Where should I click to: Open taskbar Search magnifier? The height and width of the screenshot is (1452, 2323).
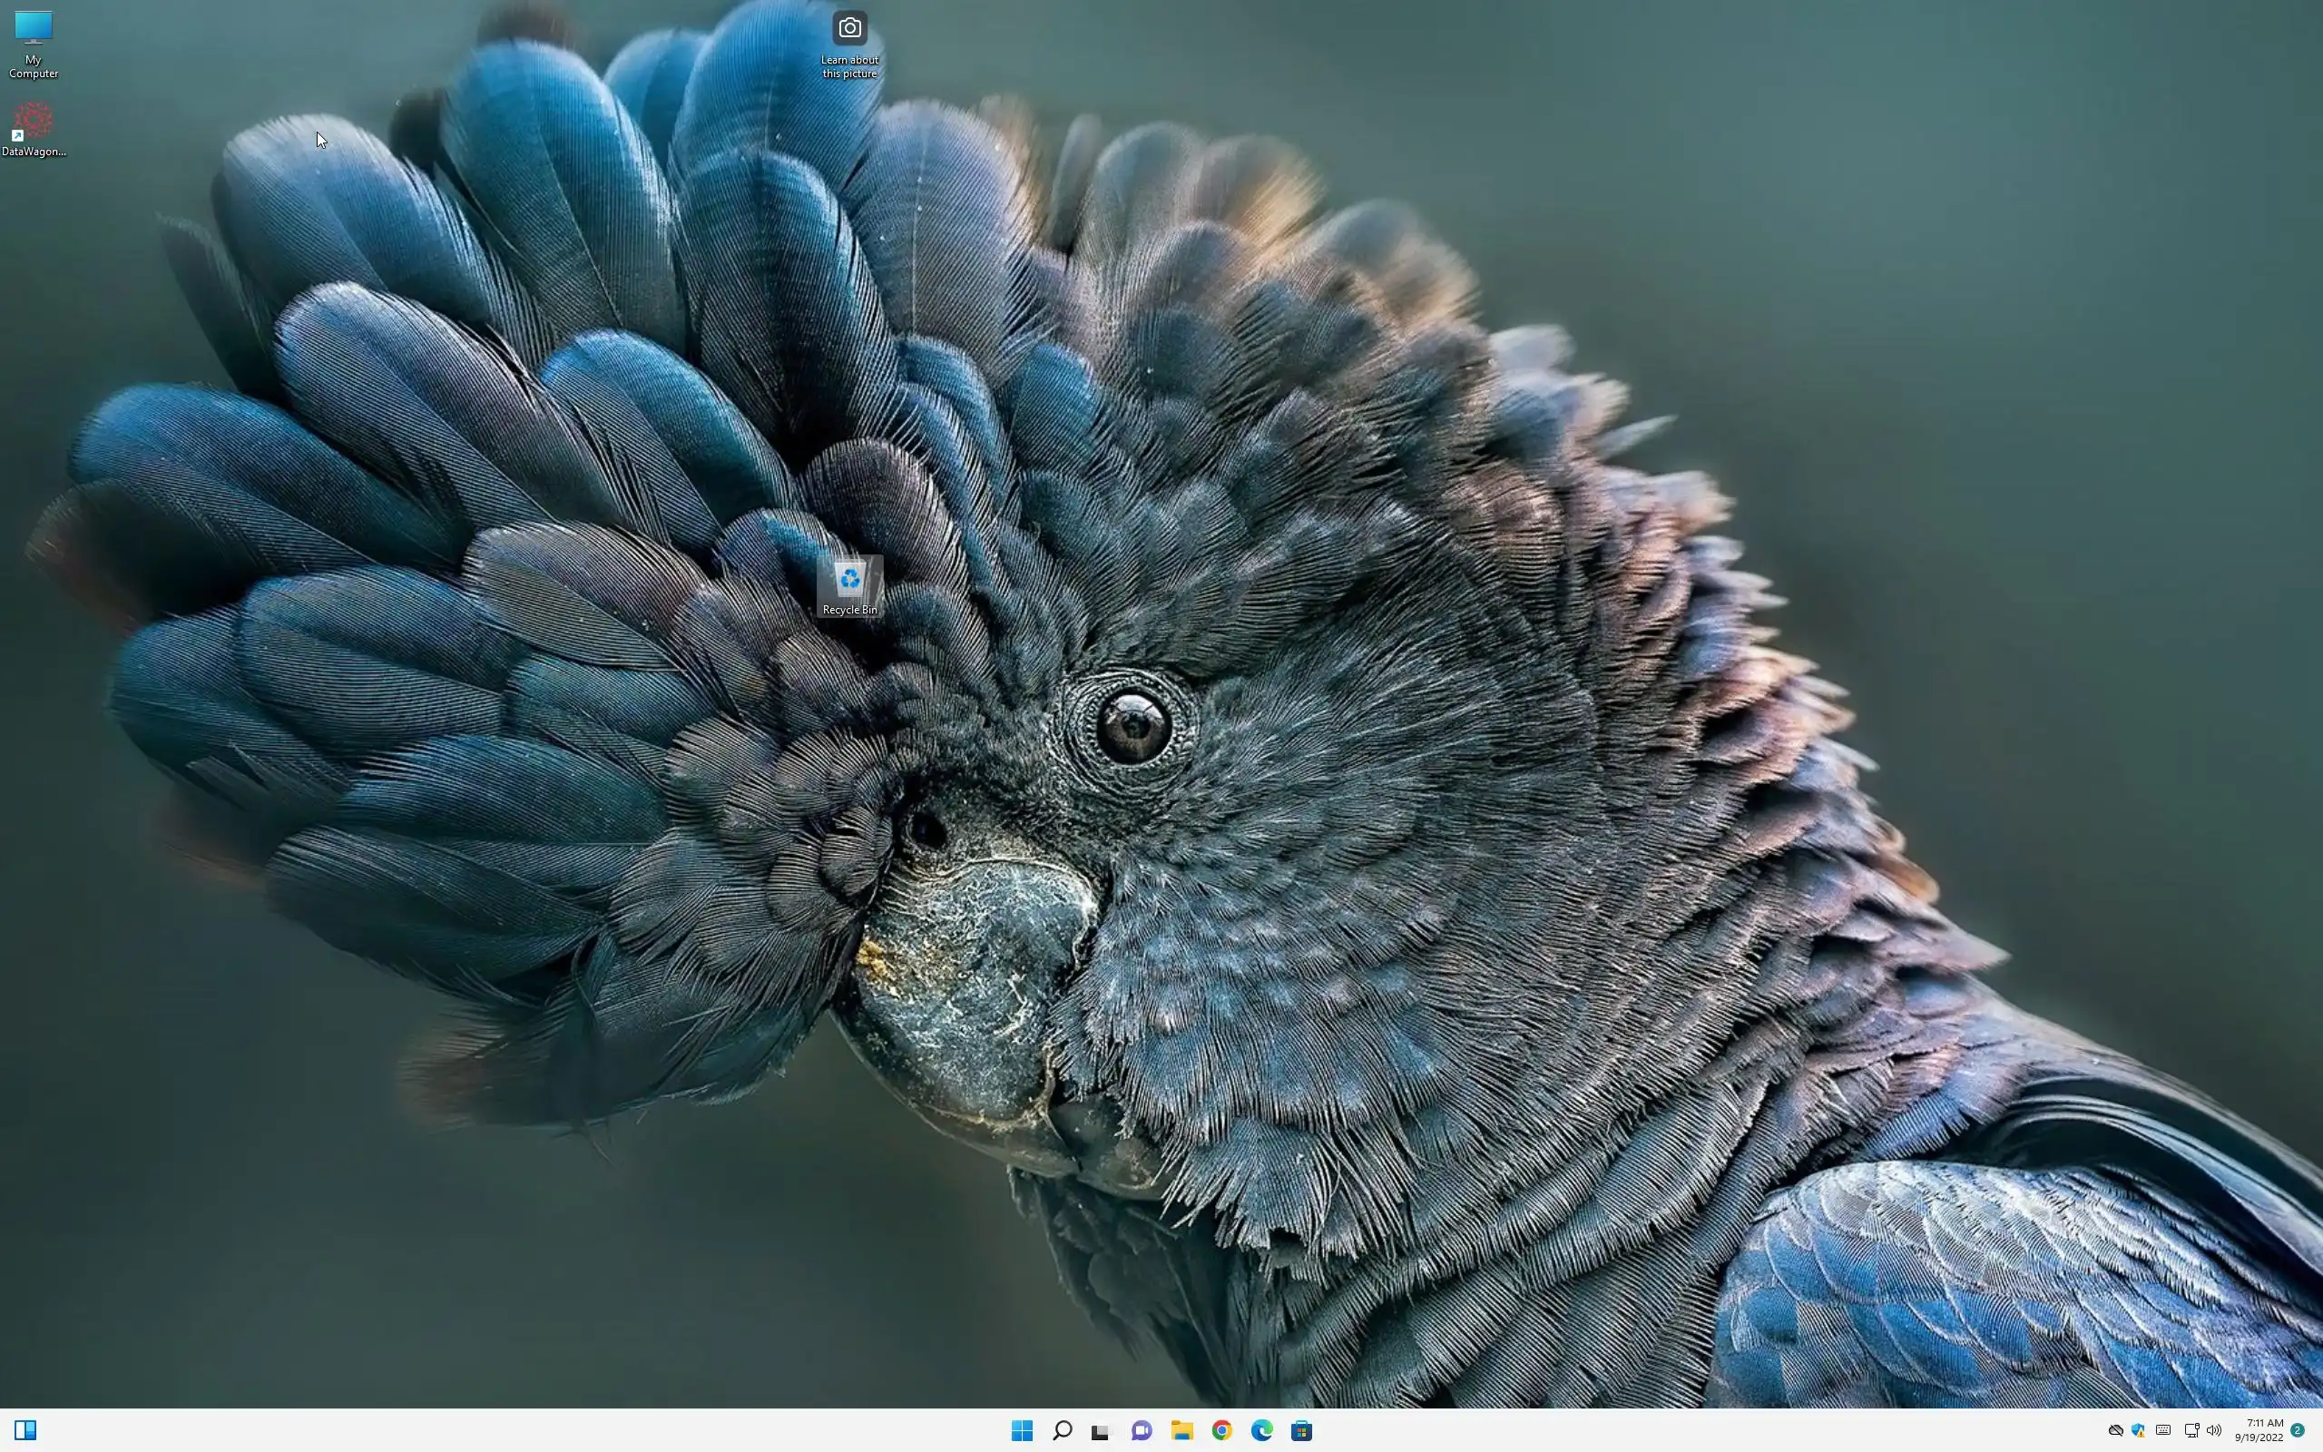[x=1062, y=1431]
